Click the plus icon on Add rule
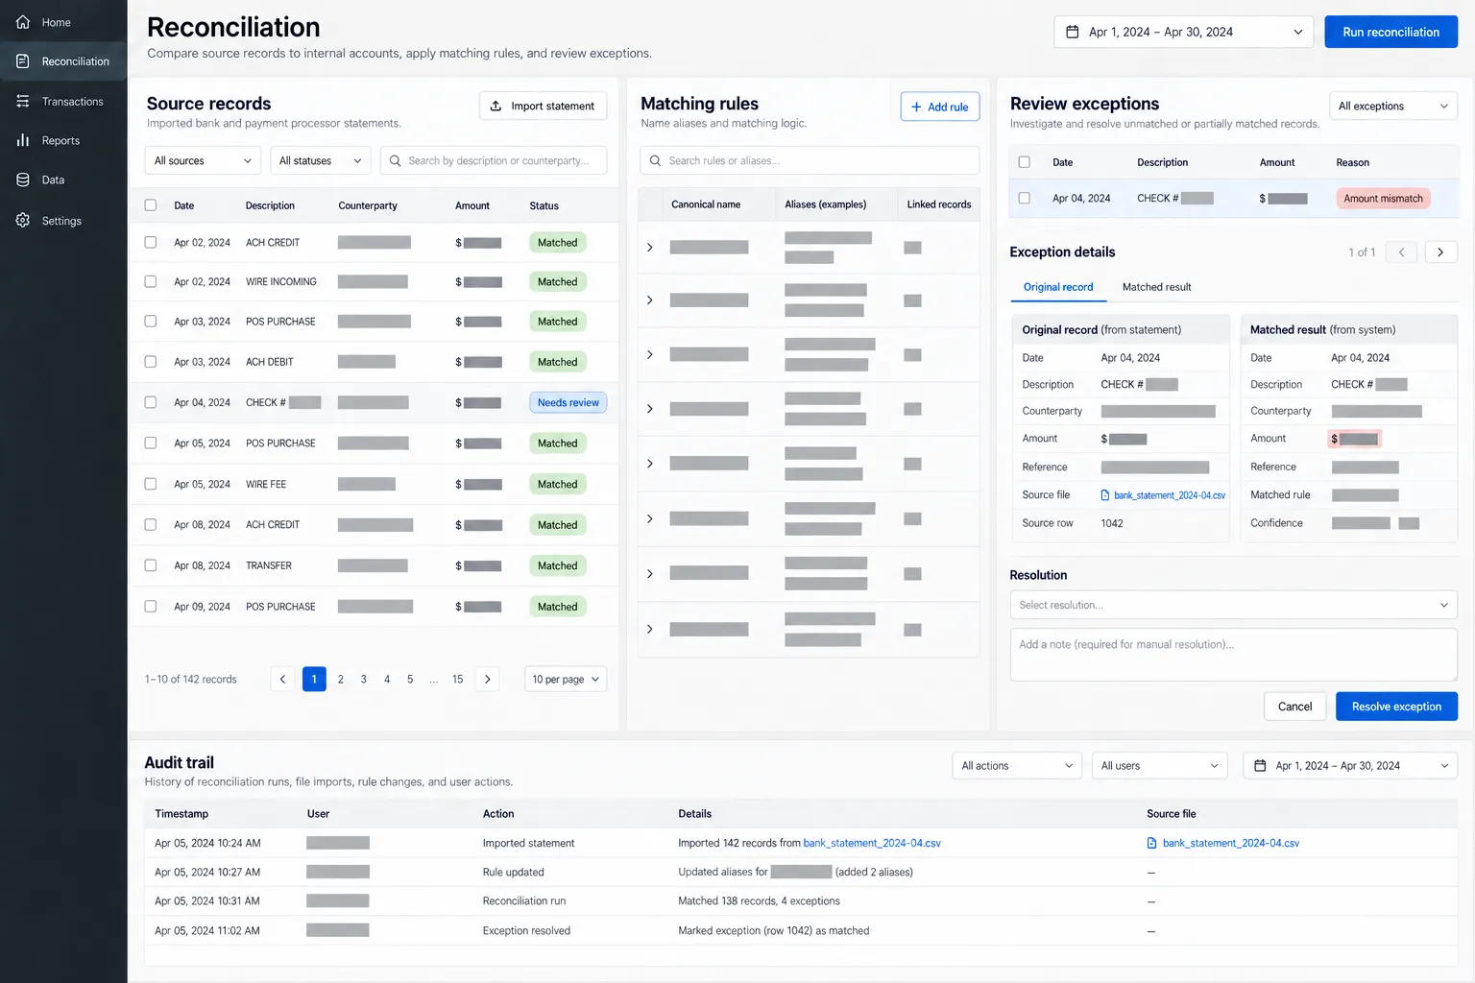Screen dimensions: 1475x983 (916, 107)
